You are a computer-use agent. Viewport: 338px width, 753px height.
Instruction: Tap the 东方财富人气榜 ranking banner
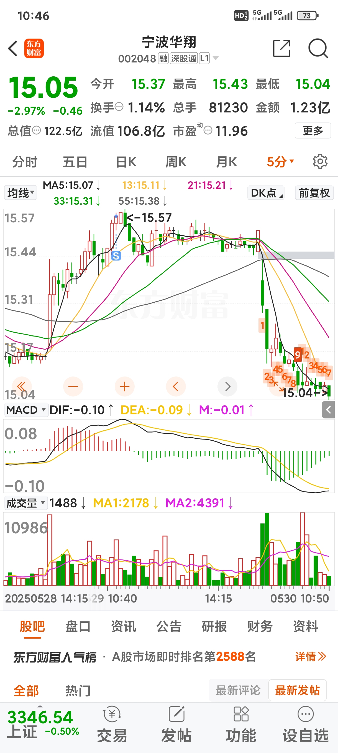click(169, 657)
